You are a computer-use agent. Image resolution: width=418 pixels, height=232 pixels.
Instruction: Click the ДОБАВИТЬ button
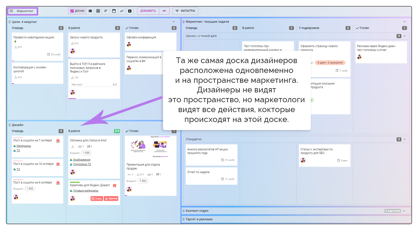[148, 11]
